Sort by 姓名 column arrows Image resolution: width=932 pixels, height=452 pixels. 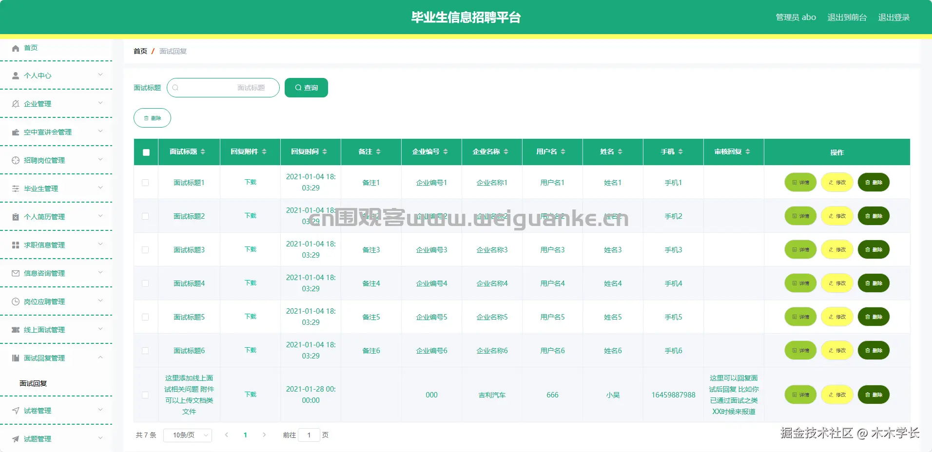[x=620, y=152]
